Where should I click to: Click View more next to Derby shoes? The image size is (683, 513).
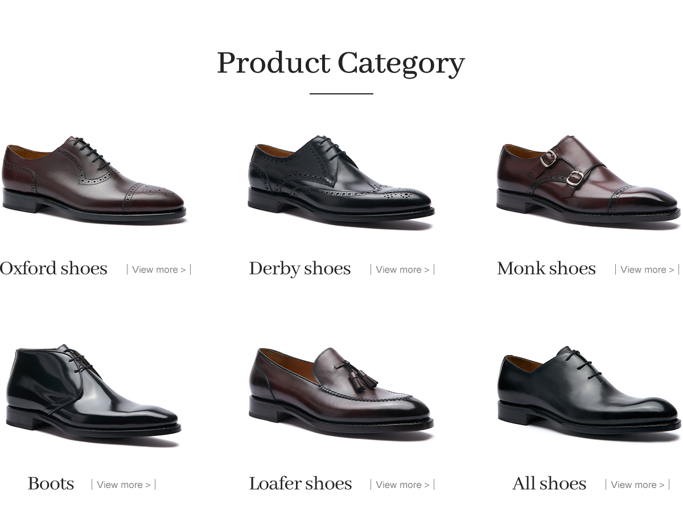pos(402,270)
